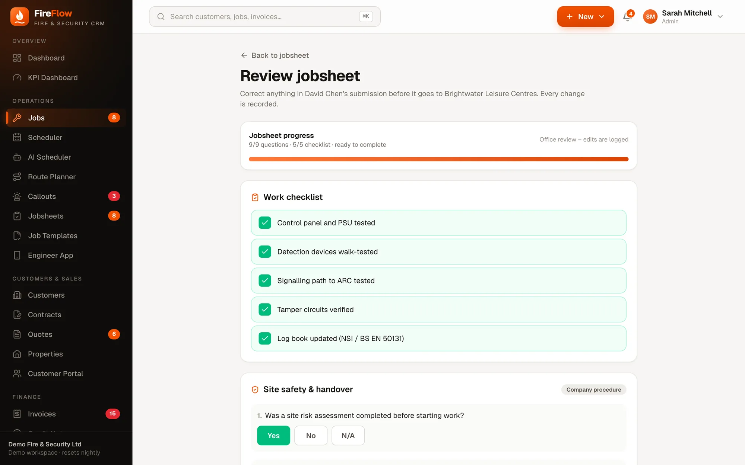The width and height of the screenshot is (745, 465).
Task: Click the SM user avatar
Action: [x=650, y=17]
